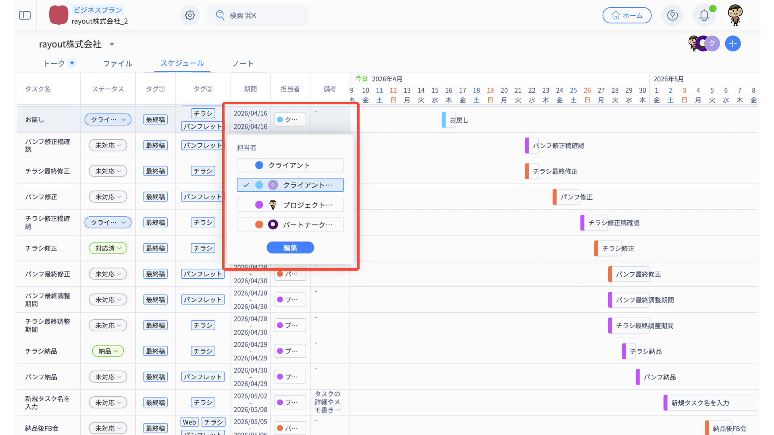Viewport: 774px width, 435px height.
Task: Click the blue 編集 button
Action: pos(290,248)
